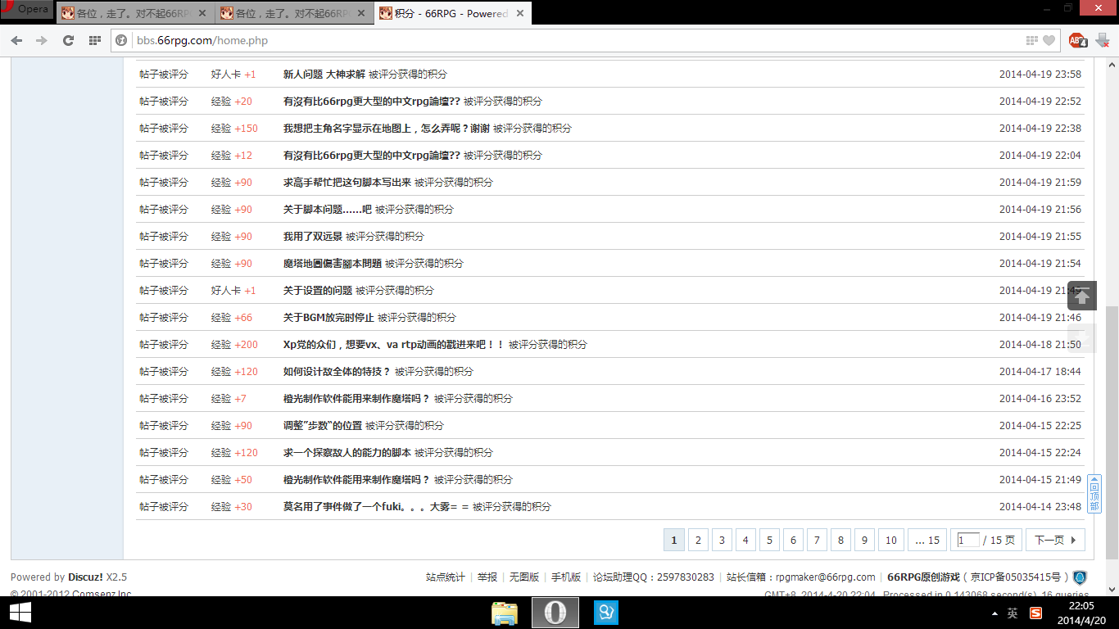Toggle the 英 input language indicator
The height and width of the screenshot is (629, 1119).
(x=1013, y=613)
